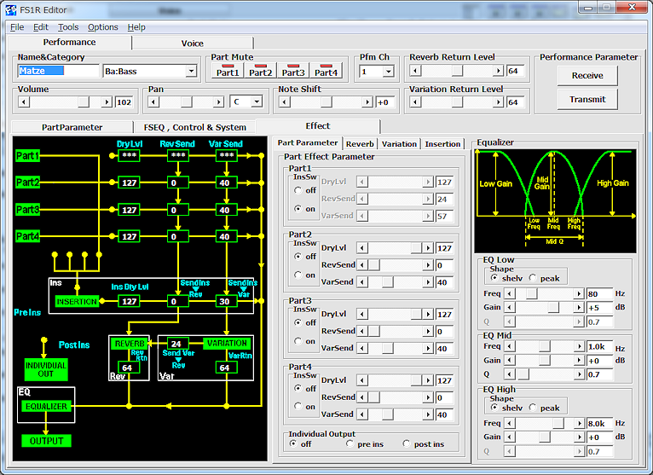Mute Part3 with Part Mute button
The height and width of the screenshot is (475, 653).
293,71
